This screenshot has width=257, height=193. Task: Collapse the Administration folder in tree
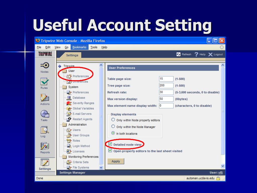65,125
